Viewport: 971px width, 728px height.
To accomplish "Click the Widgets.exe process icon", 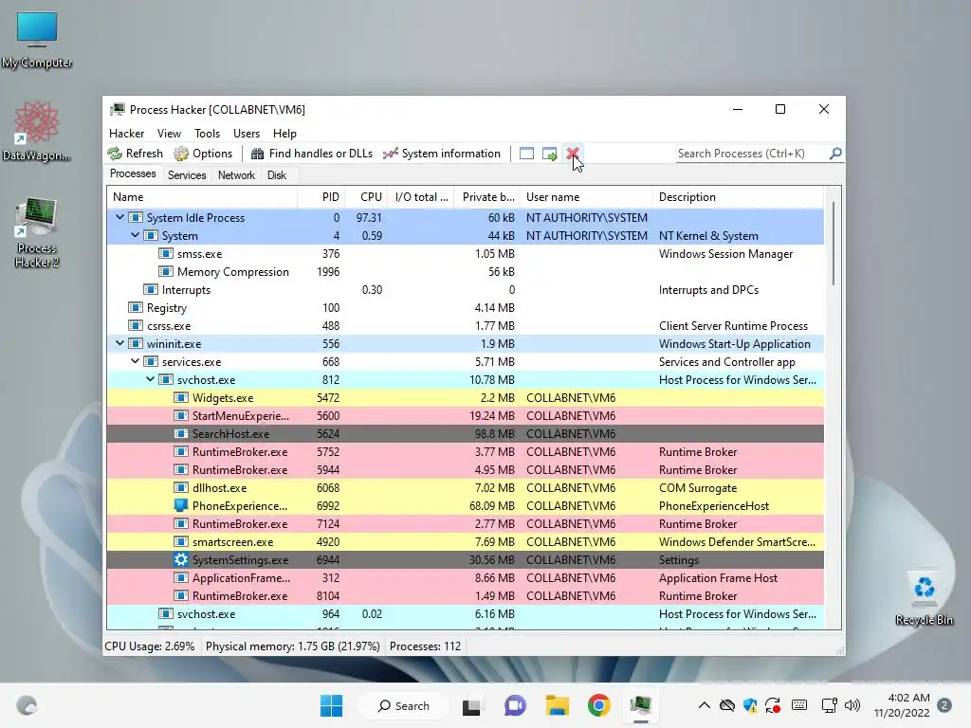I will pyautogui.click(x=181, y=397).
